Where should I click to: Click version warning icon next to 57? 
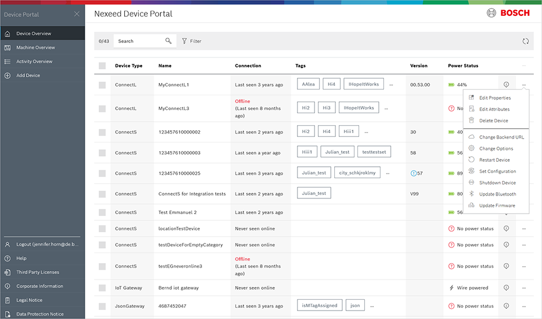pos(413,174)
